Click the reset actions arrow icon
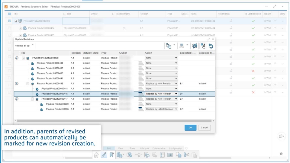The height and width of the screenshot is (163, 290). click(211, 46)
